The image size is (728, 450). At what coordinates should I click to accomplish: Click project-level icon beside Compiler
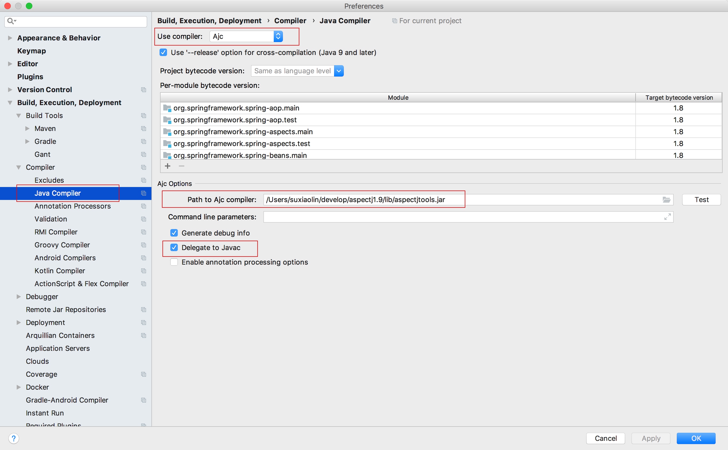[x=144, y=167]
